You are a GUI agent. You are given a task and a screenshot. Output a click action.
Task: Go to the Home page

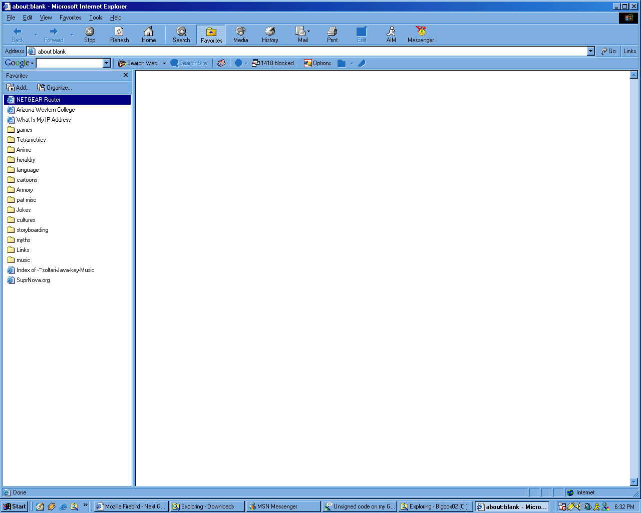pyautogui.click(x=149, y=35)
